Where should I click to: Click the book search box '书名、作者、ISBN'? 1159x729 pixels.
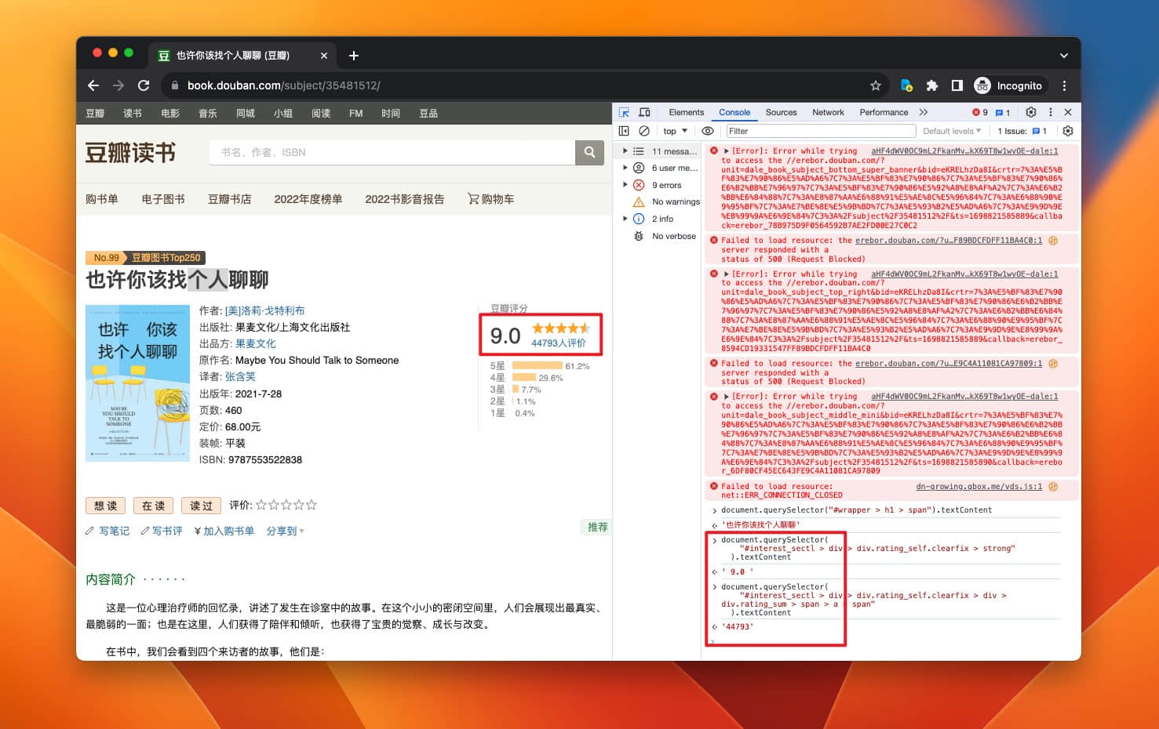[x=392, y=152]
